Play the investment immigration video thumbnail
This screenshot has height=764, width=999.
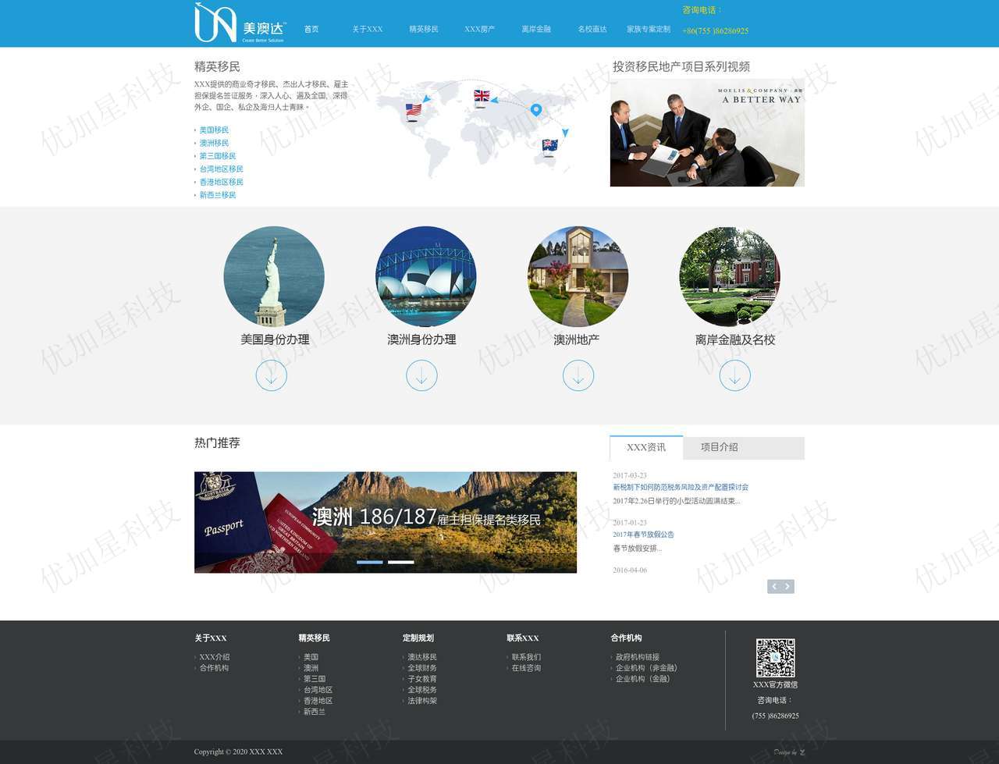707,133
